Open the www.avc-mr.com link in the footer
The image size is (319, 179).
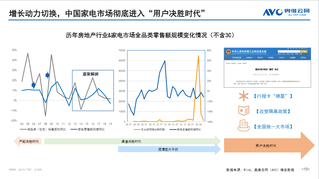25,169
